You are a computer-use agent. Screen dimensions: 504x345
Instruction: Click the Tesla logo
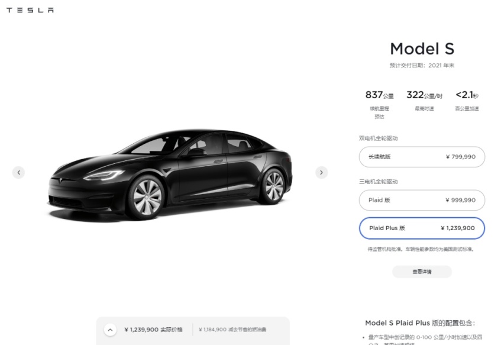click(x=30, y=10)
